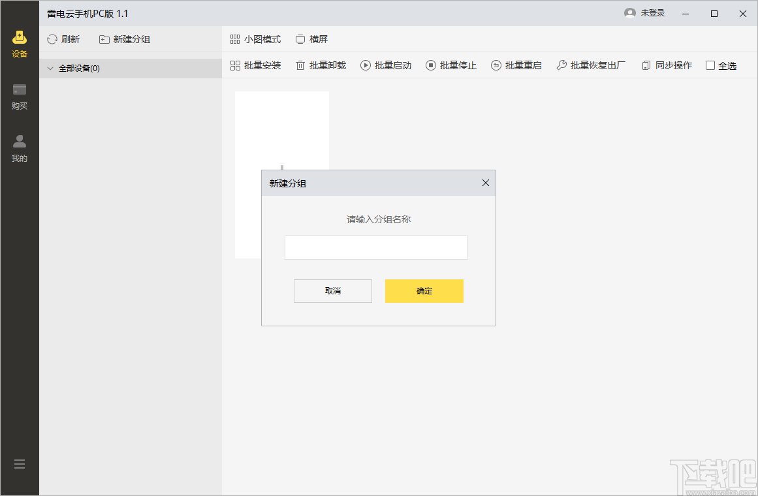758x496 pixels.
Task: Toggle 横屏 landscape mode
Action: click(x=311, y=39)
